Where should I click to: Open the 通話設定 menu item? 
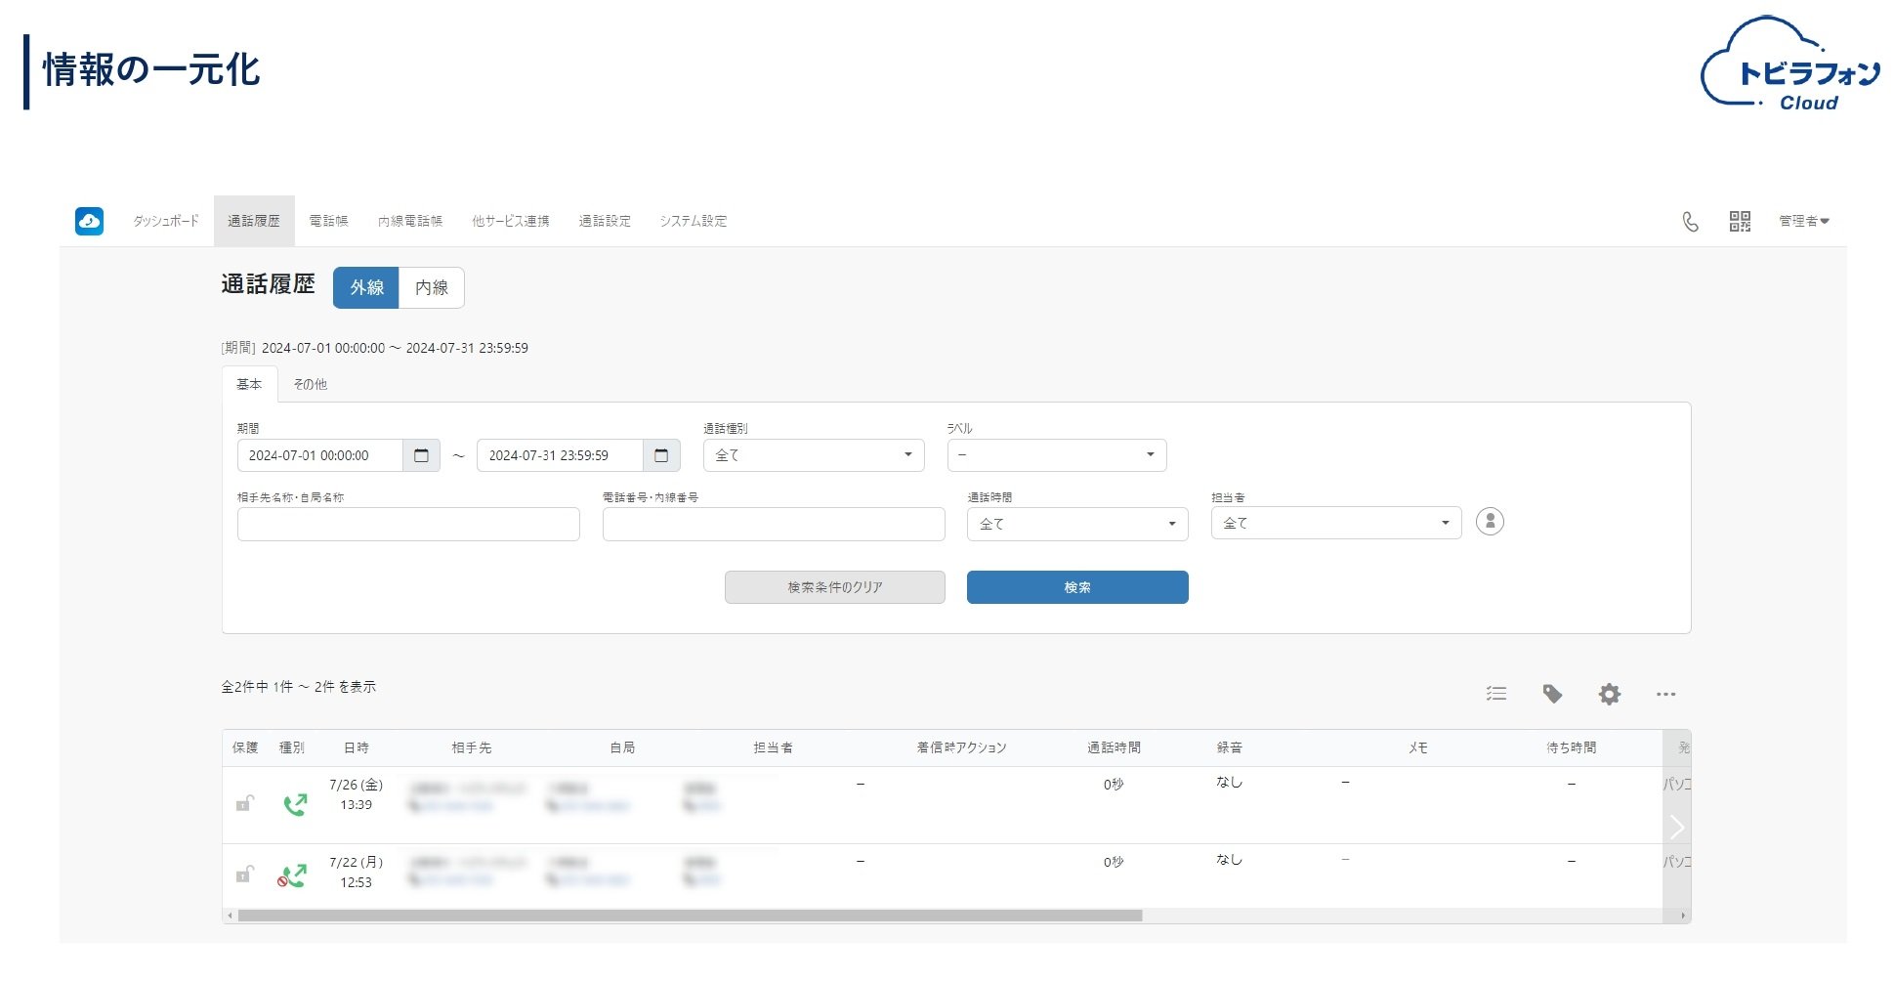[x=605, y=221]
